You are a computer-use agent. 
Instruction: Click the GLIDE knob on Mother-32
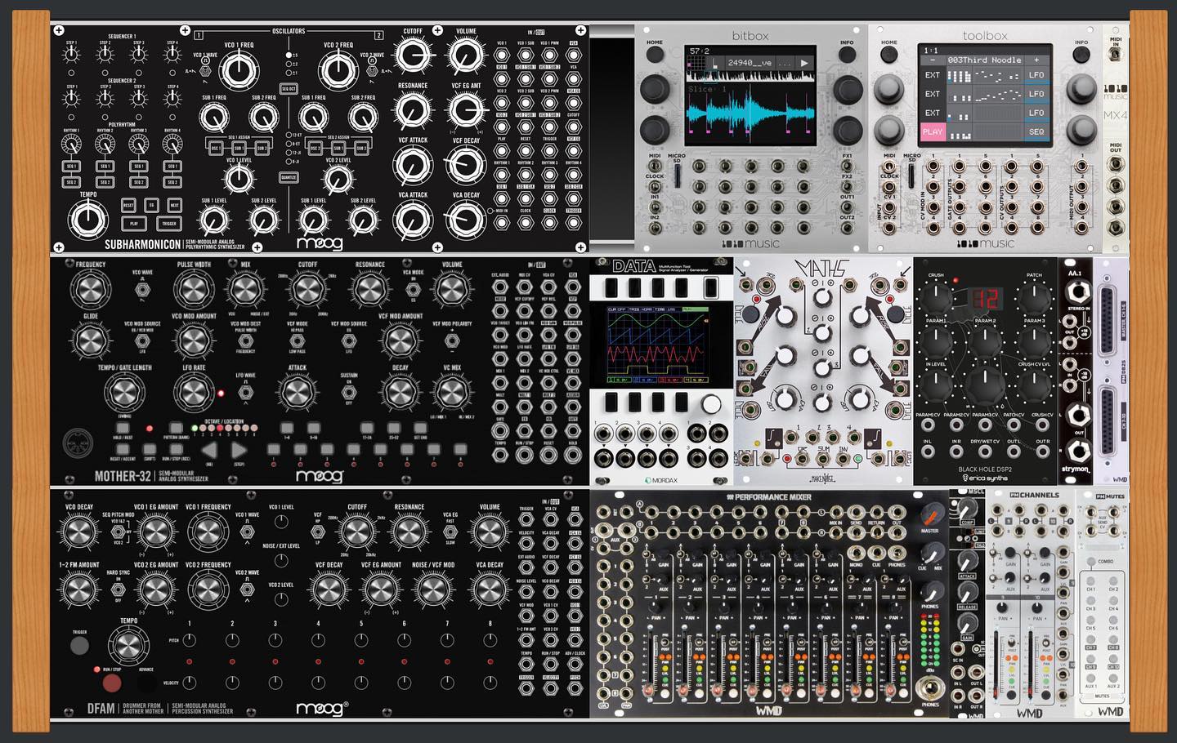[x=90, y=339]
